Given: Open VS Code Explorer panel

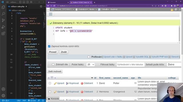Looking at the screenshot, I should [x=3, y=7].
